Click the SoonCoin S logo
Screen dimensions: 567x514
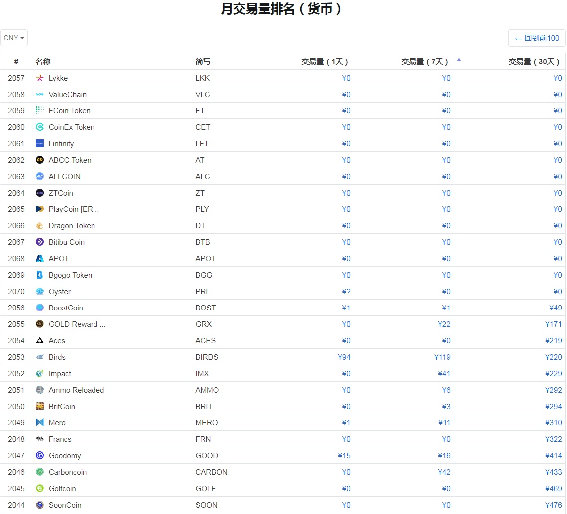pyautogui.click(x=40, y=505)
